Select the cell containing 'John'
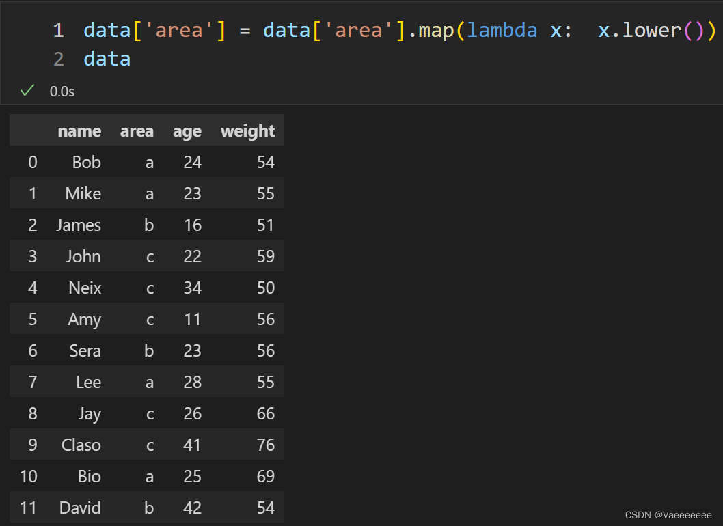This screenshot has width=723, height=526. pyautogui.click(x=83, y=256)
